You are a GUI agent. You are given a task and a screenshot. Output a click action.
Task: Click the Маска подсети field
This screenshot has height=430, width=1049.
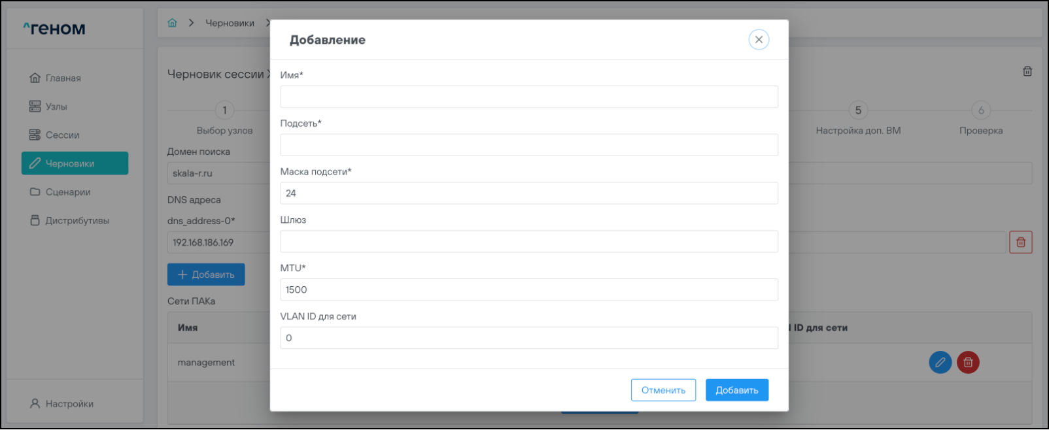[x=528, y=193]
